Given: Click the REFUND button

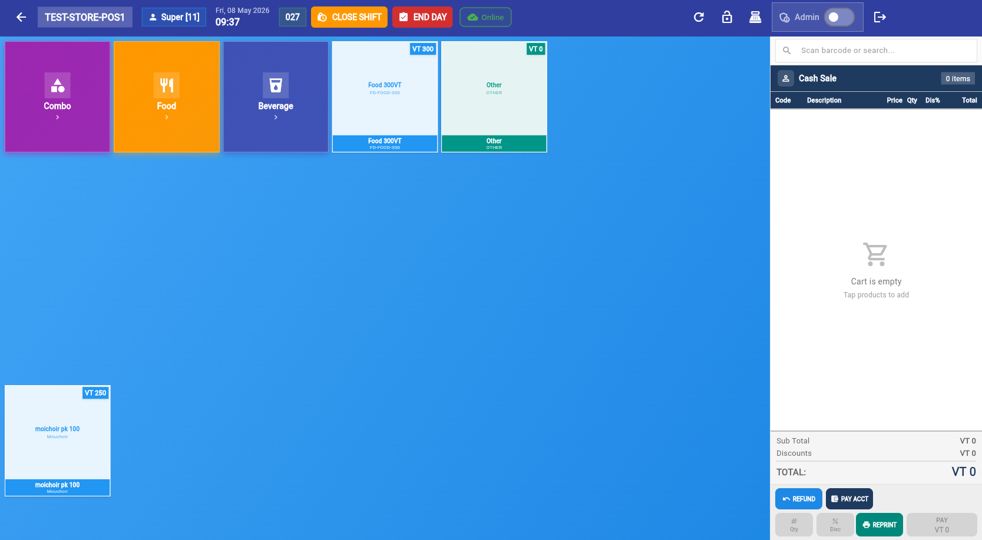Looking at the screenshot, I should click(x=799, y=499).
